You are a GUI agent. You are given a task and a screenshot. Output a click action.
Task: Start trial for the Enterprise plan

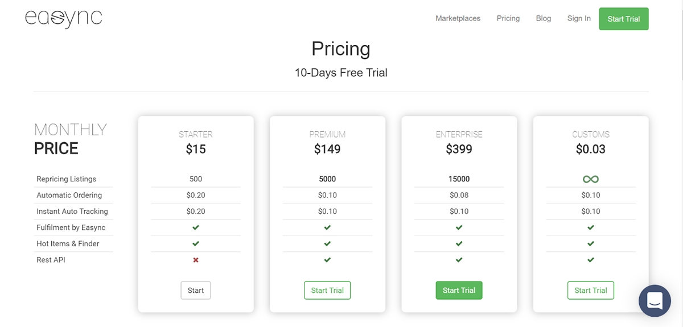click(459, 290)
